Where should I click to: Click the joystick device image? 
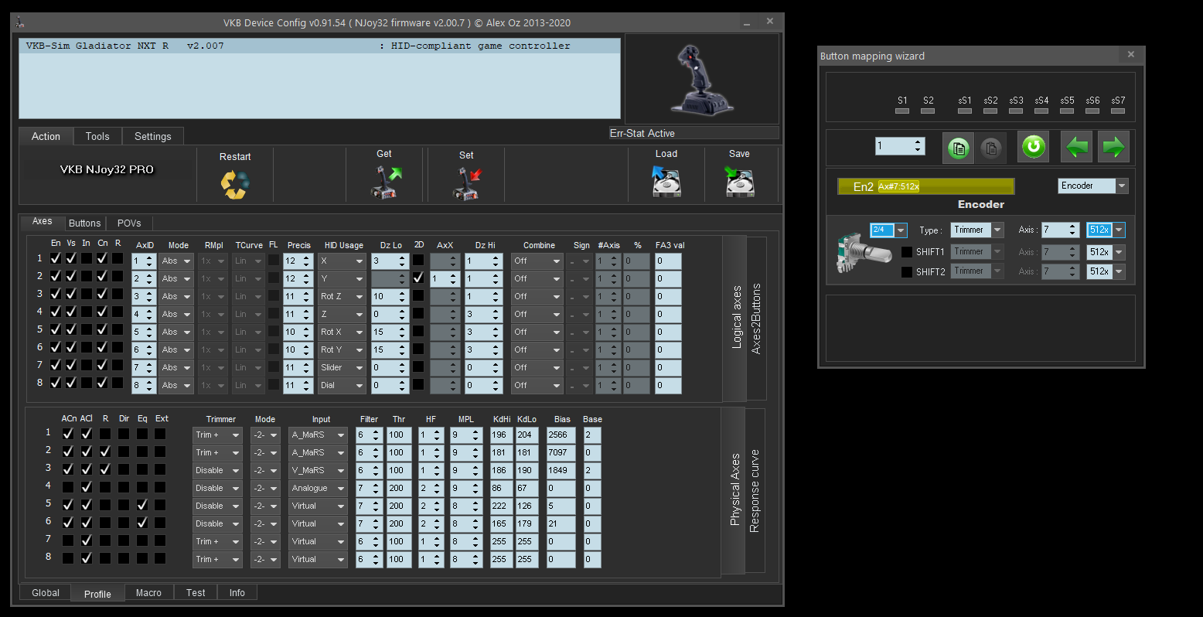[701, 79]
